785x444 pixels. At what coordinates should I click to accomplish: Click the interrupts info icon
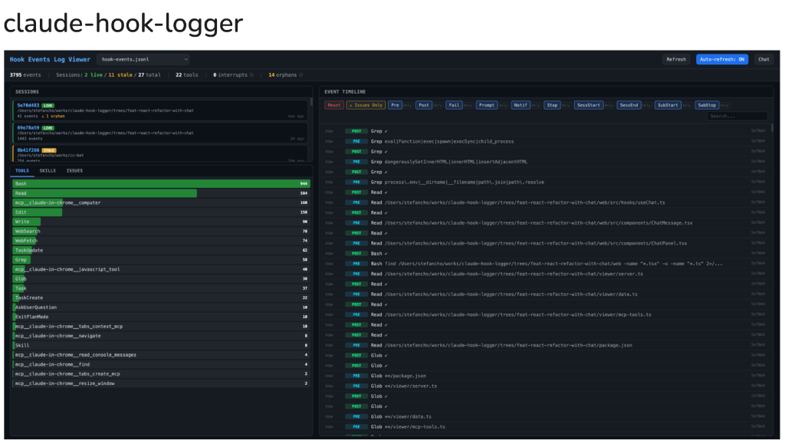251,75
